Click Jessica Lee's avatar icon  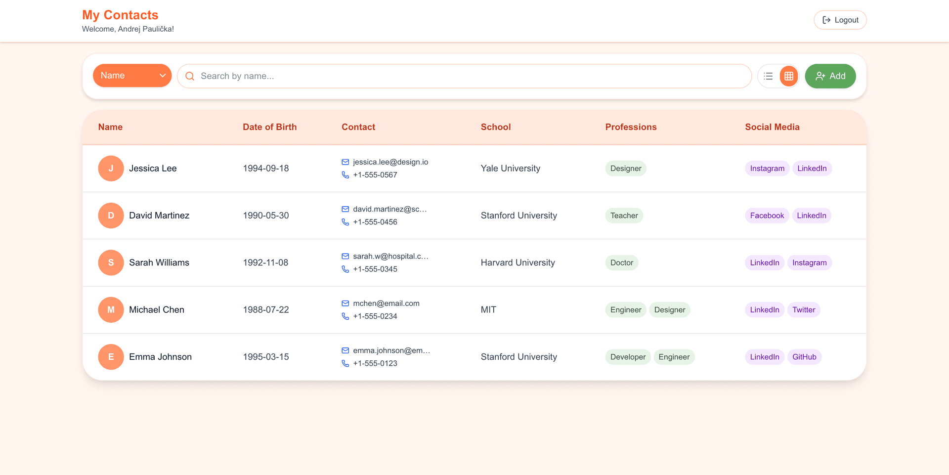pos(111,169)
